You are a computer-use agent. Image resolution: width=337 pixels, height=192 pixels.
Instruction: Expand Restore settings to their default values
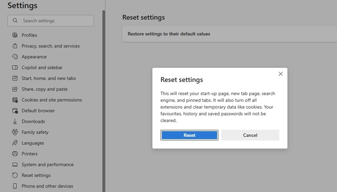pos(168,34)
